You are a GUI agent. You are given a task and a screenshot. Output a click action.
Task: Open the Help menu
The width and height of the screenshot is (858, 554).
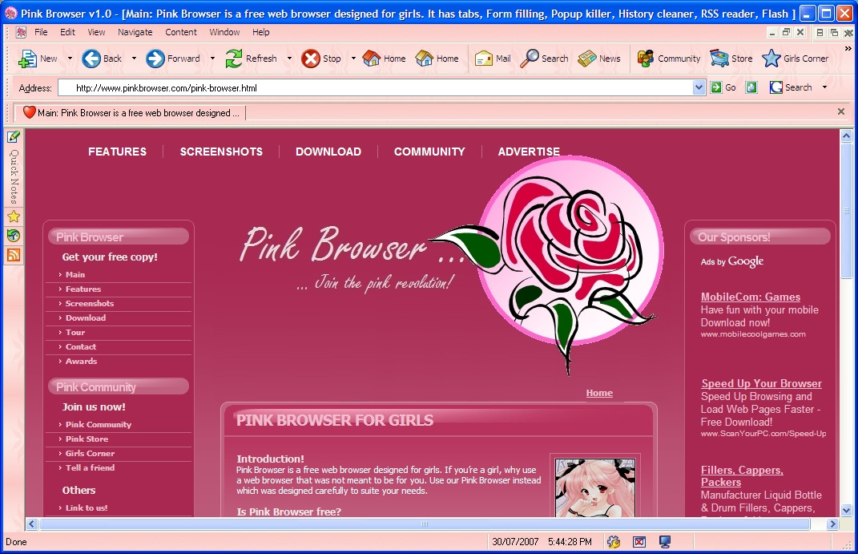point(261,32)
